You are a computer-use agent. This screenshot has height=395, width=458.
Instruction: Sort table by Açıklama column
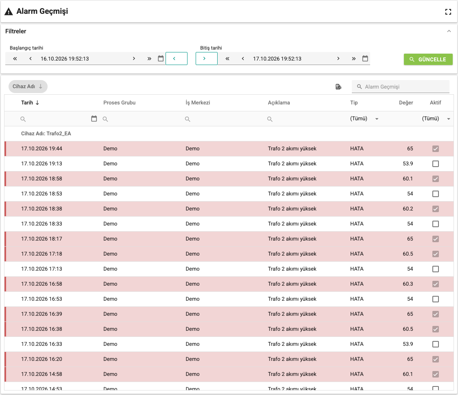279,103
